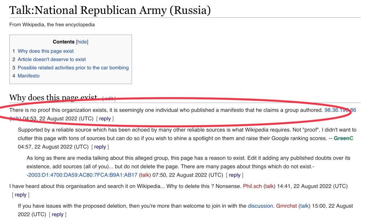This screenshot has height=221, width=370.
Task: Edit the "Why does this page exist" section
Action: pyautogui.click(x=109, y=99)
